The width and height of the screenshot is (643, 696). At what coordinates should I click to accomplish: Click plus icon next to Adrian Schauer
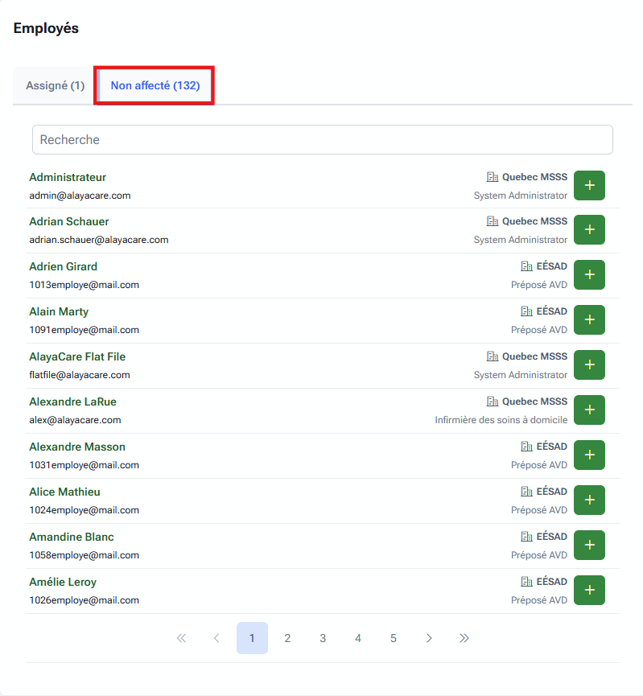pyautogui.click(x=589, y=230)
